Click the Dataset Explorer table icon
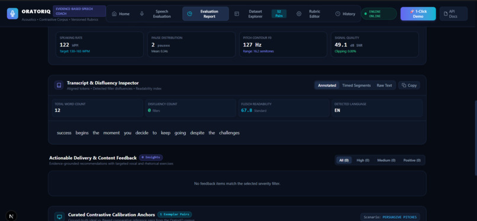 point(237,14)
